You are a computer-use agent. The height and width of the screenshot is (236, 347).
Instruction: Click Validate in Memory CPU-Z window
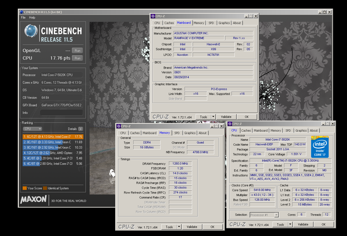point(192,227)
